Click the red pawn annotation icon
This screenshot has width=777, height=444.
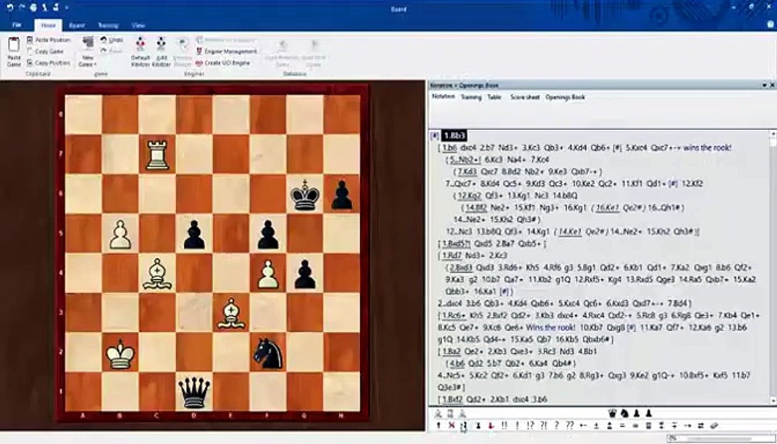point(491,425)
